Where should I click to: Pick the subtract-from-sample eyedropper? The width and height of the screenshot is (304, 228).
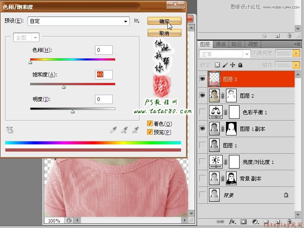click(x=136, y=130)
